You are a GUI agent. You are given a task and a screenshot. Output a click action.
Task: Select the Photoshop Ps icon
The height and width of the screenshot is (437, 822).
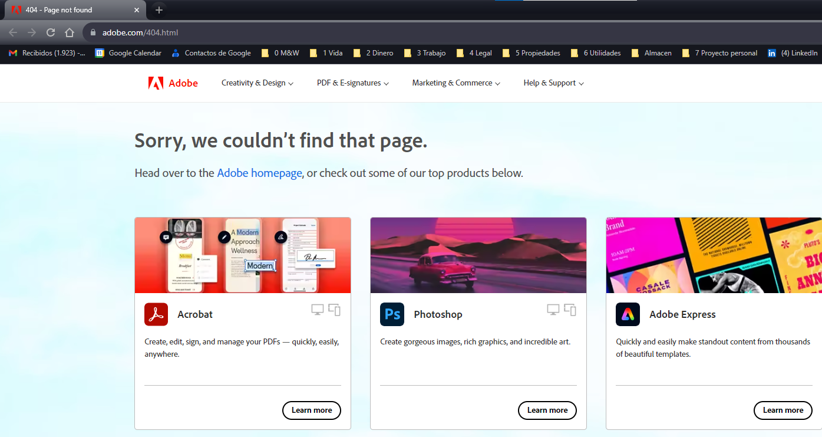392,314
